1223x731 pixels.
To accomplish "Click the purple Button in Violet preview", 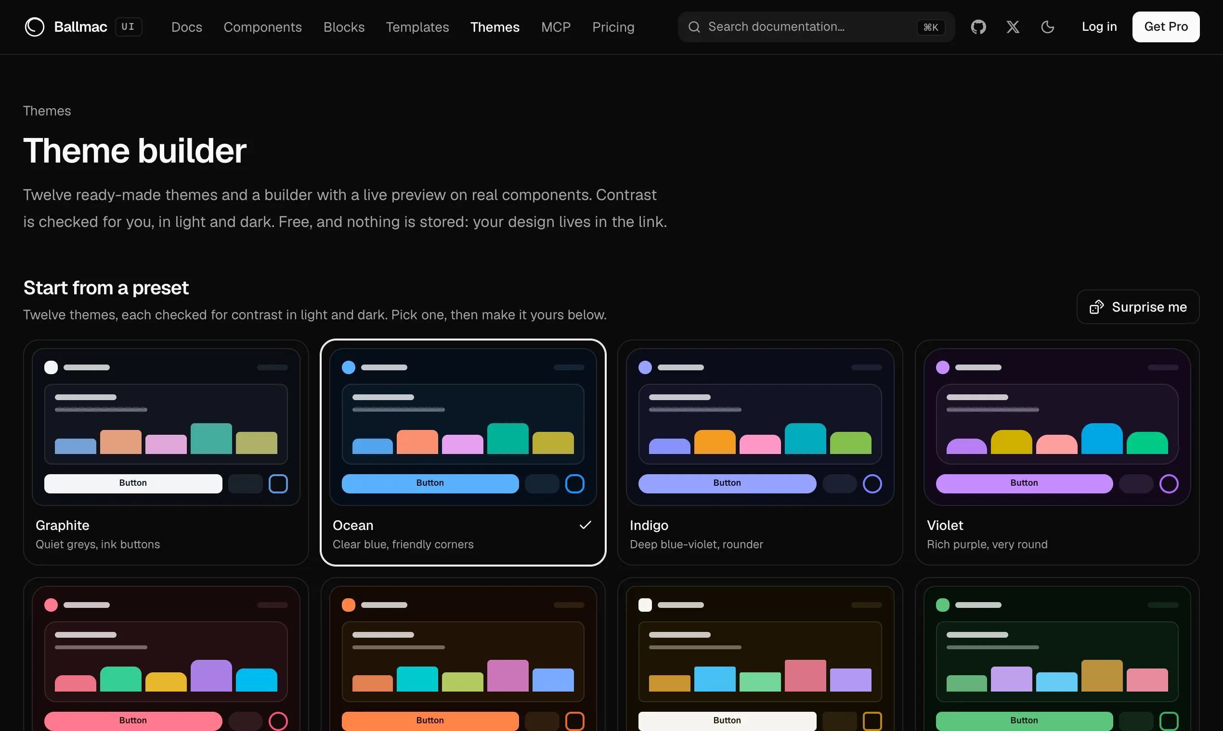I will pyautogui.click(x=1024, y=483).
